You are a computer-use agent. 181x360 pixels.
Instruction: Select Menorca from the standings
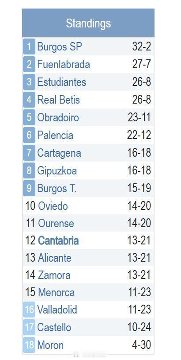tap(57, 293)
